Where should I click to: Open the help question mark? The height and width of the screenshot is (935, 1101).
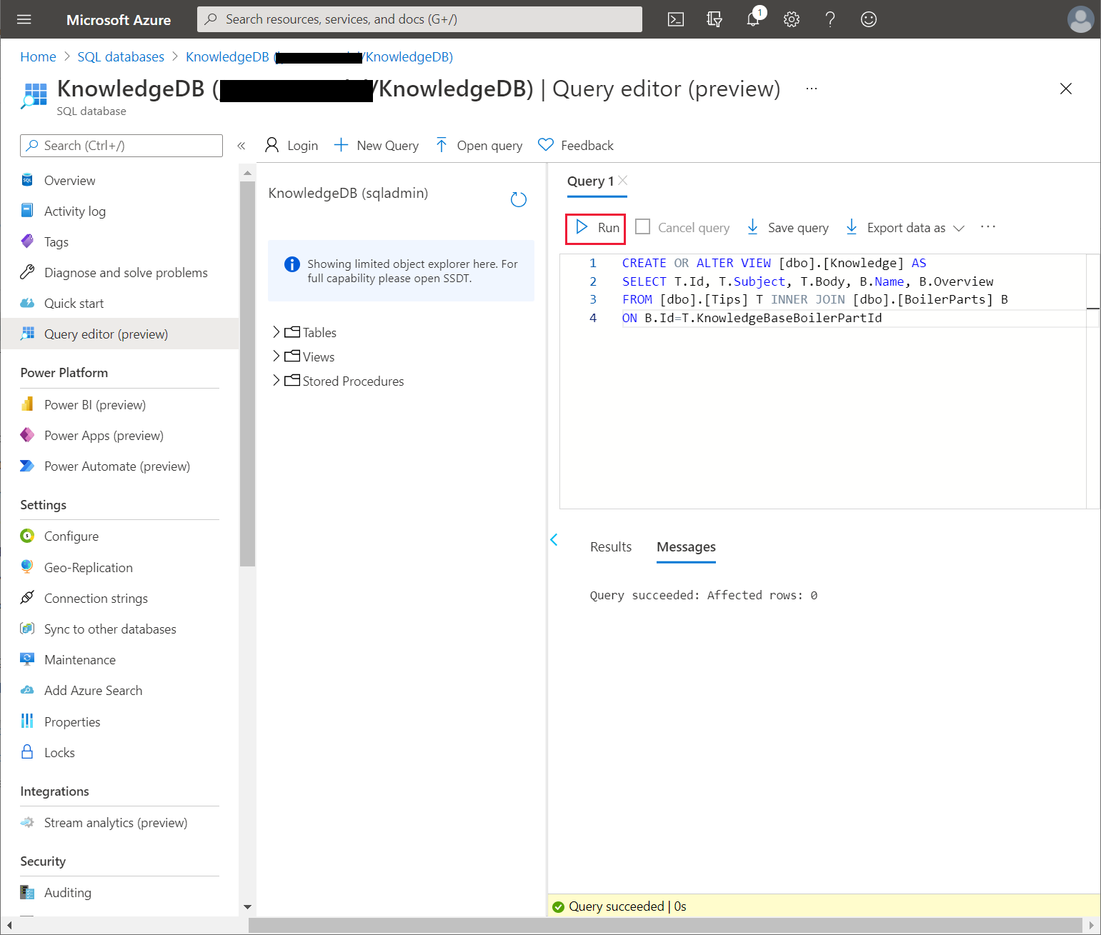(830, 19)
